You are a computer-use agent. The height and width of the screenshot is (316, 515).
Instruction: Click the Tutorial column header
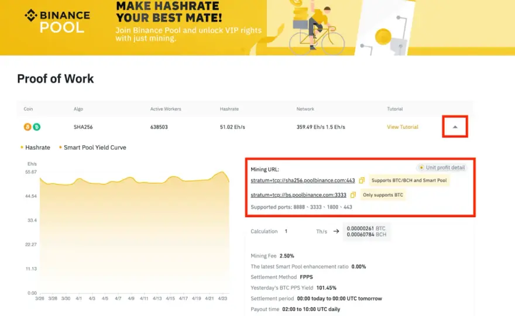coord(395,109)
